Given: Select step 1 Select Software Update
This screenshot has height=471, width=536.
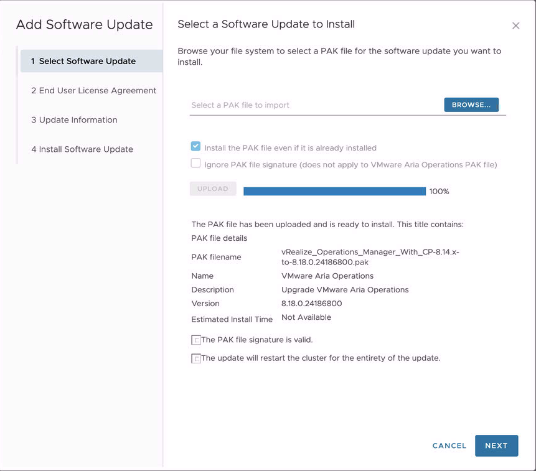Looking at the screenshot, I should click(92, 61).
